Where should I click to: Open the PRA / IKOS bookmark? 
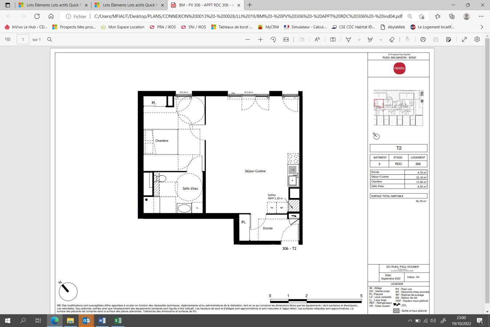click(x=163, y=27)
